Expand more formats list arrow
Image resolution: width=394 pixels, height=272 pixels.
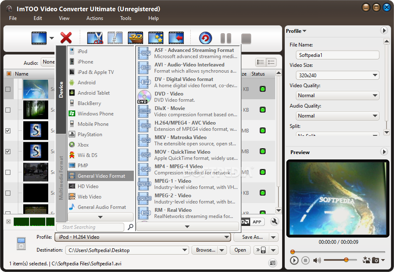click(187, 227)
